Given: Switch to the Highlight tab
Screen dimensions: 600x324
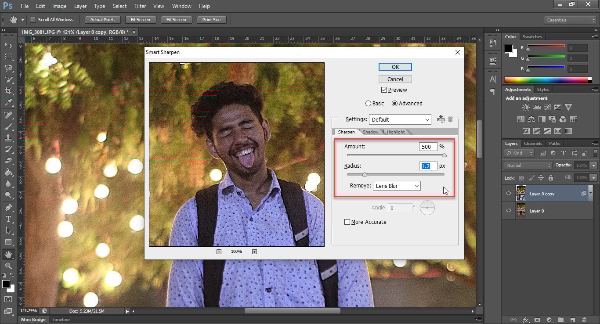Looking at the screenshot, I should pyautogui.click(x=396, y=132).
